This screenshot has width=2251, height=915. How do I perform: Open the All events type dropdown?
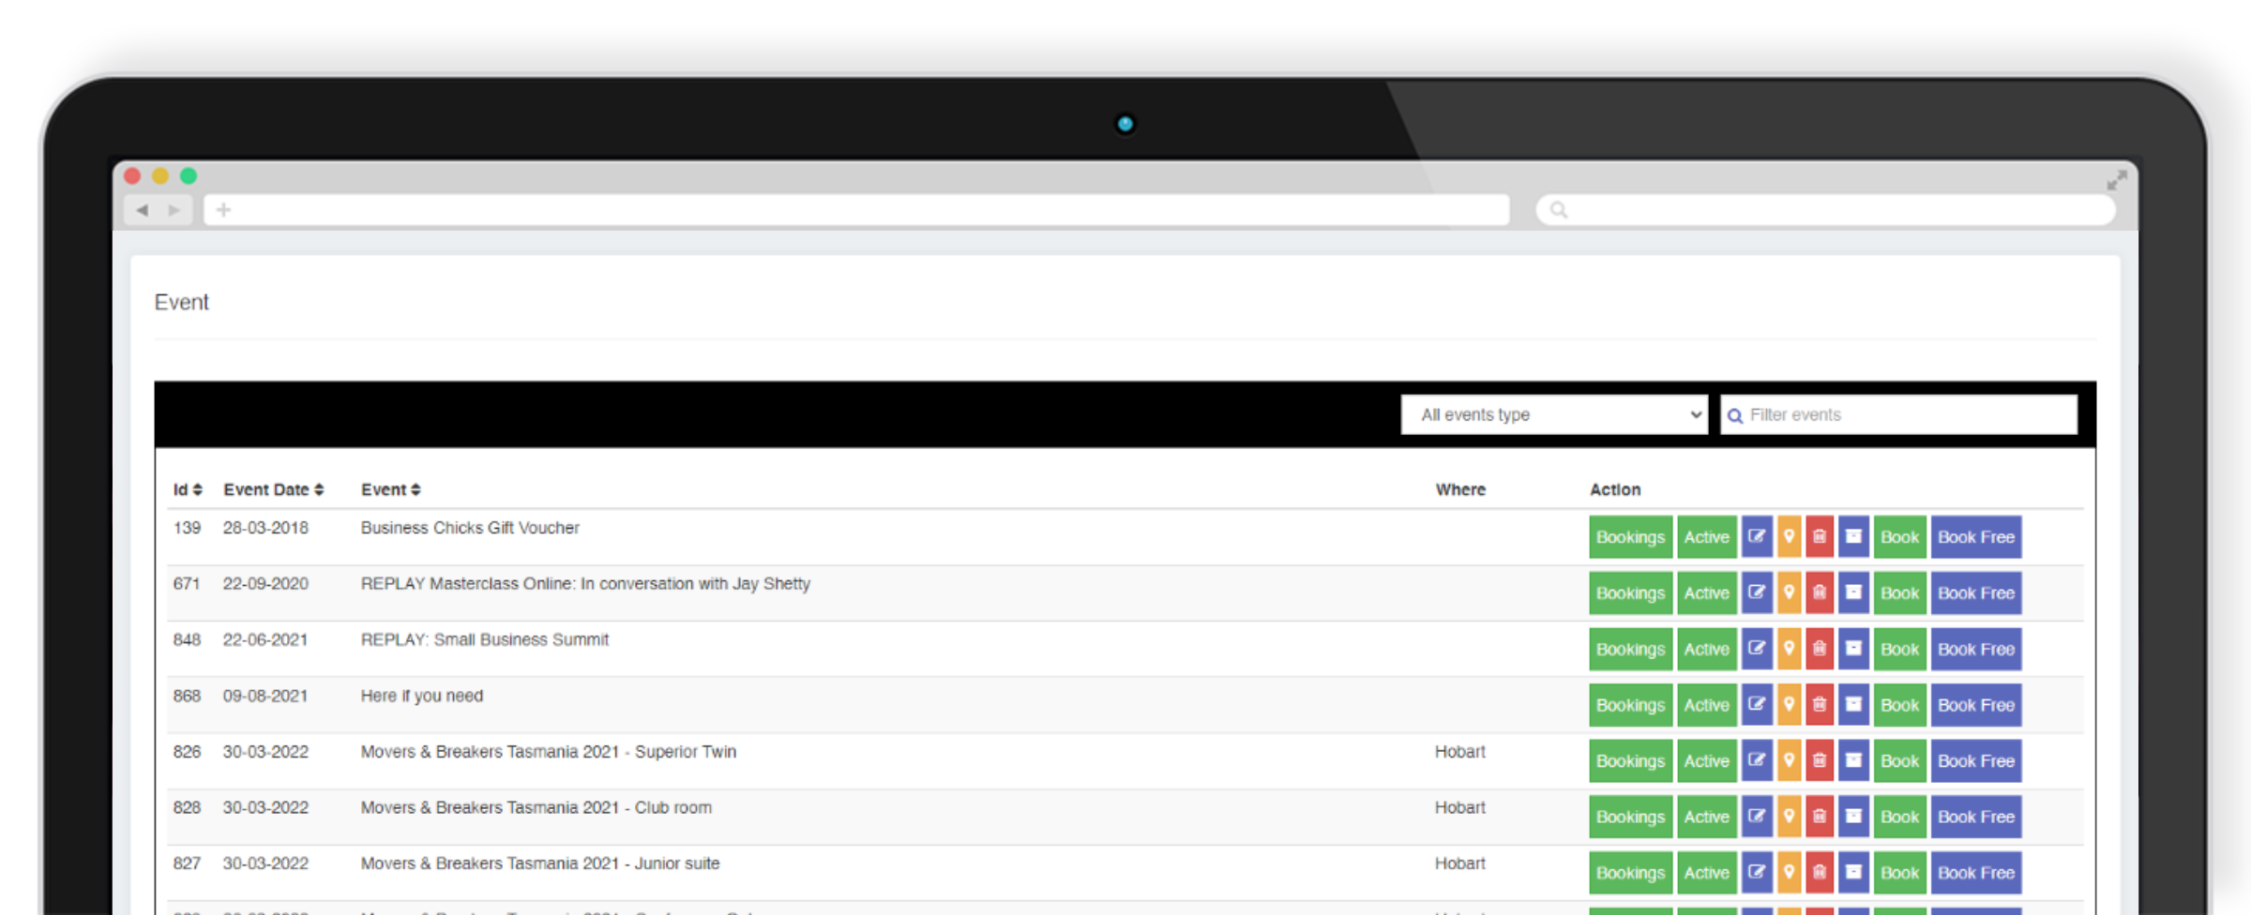(x=1554, y=414)
